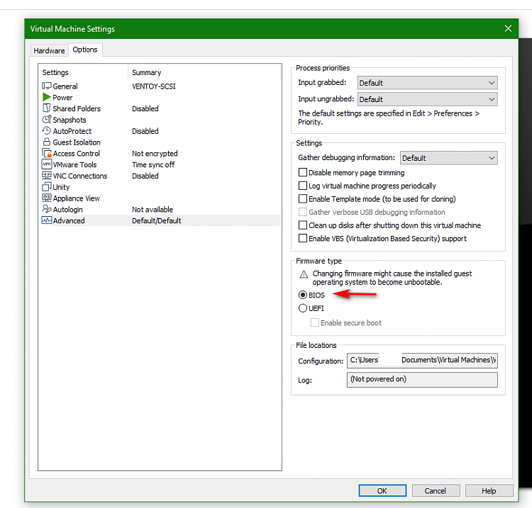Click the Unity windows icon

47,187
